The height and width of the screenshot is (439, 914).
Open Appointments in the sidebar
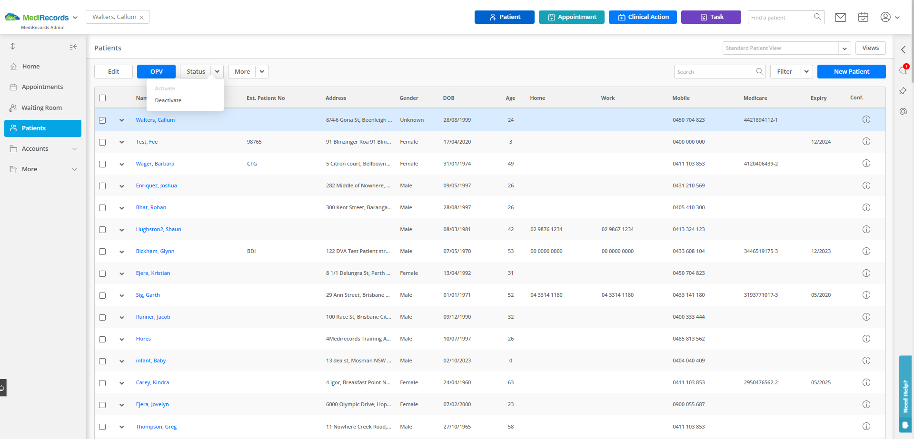click(x=43, y=87)
